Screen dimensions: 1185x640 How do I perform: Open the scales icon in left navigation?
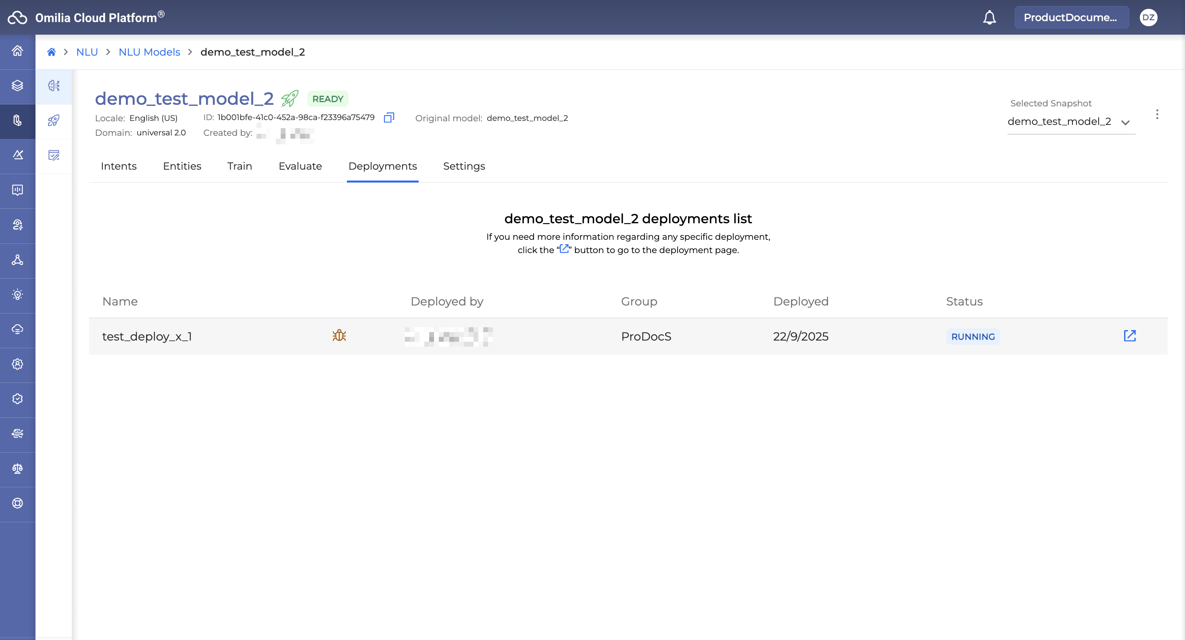pyautogui.click(x=17, y=468)
